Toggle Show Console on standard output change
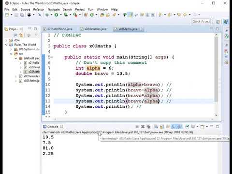Image resolution: width=232 pixels, height=174 pixels. tap(174, 127)
